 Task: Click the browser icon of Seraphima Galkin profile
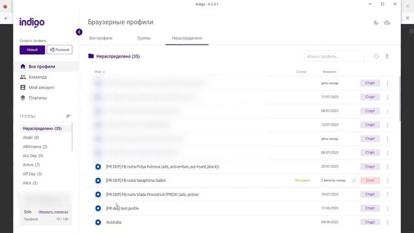tap(98, 181)
